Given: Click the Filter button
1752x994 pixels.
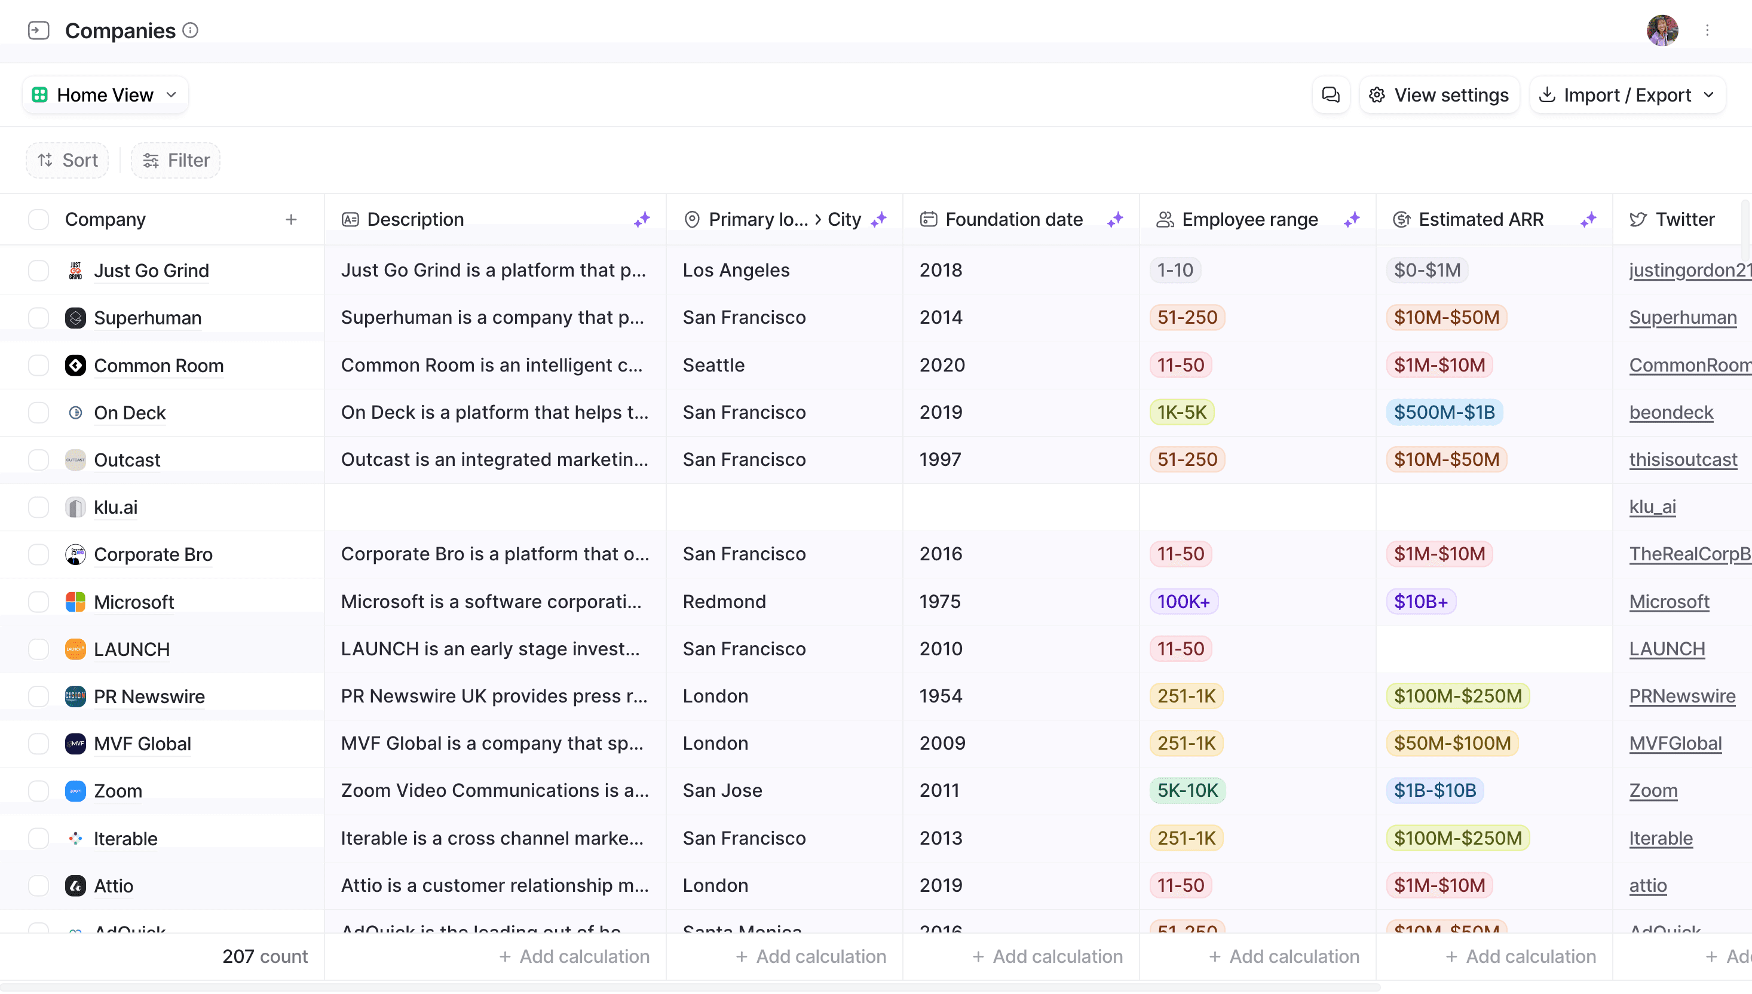Looking at the screenshot, I should coord(176,161).
